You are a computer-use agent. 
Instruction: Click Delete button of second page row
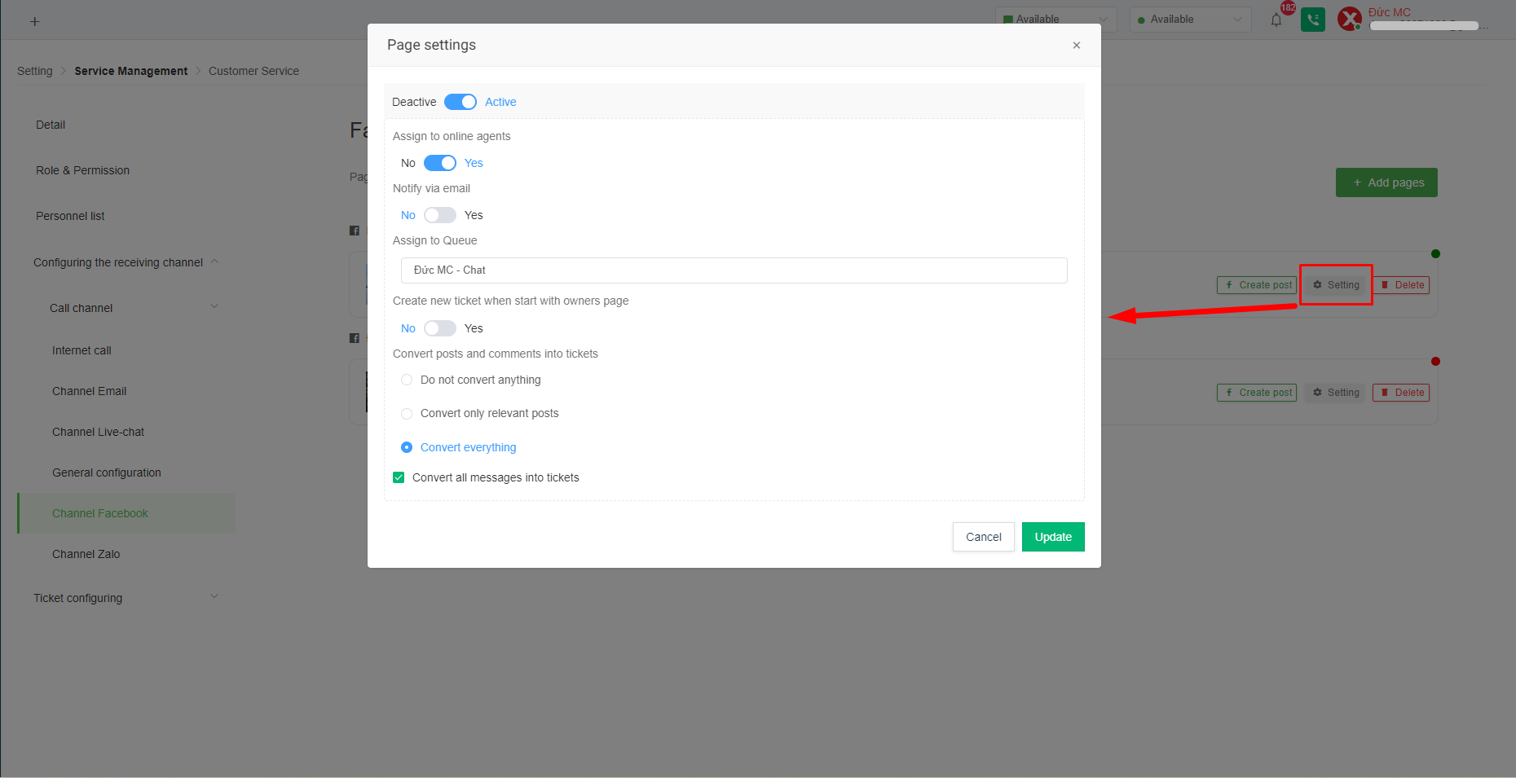[x=1401, y=393]
